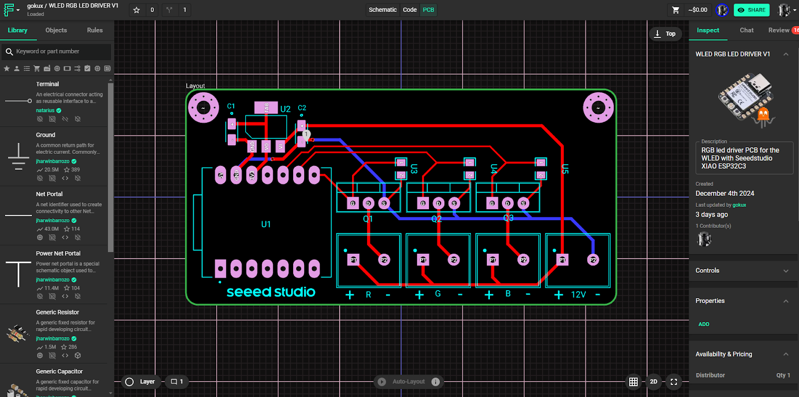
Task: Click the ~$0.00 price label
Action: click(698, 10)
